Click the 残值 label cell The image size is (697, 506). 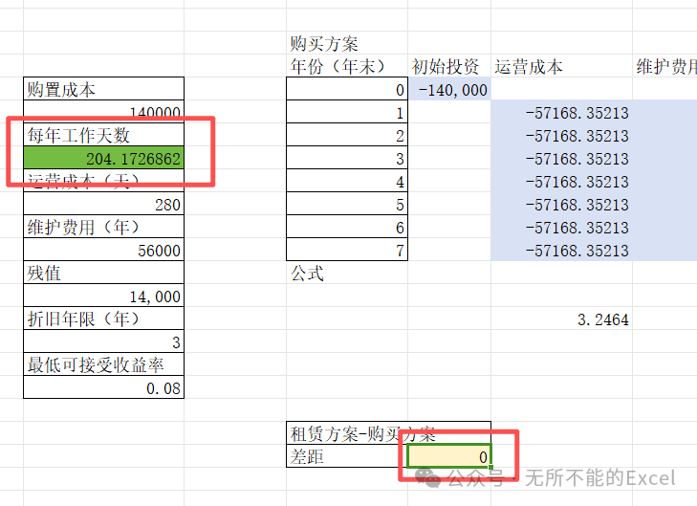(103, 273)
